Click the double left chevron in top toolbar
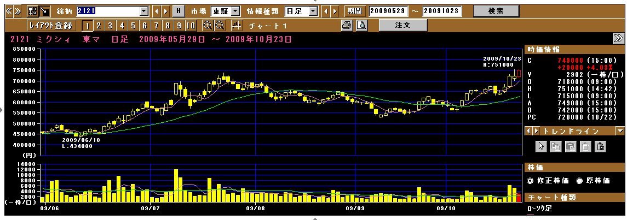This screenshot has width=627, height=220. (9, 11)
